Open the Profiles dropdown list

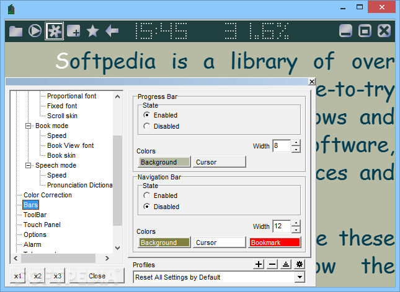(300, 277)
